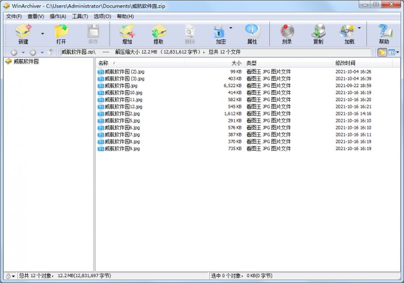Click the 加密 (Encrypt) lock icon
The image size is (404, 283).
tap(220, 32)
